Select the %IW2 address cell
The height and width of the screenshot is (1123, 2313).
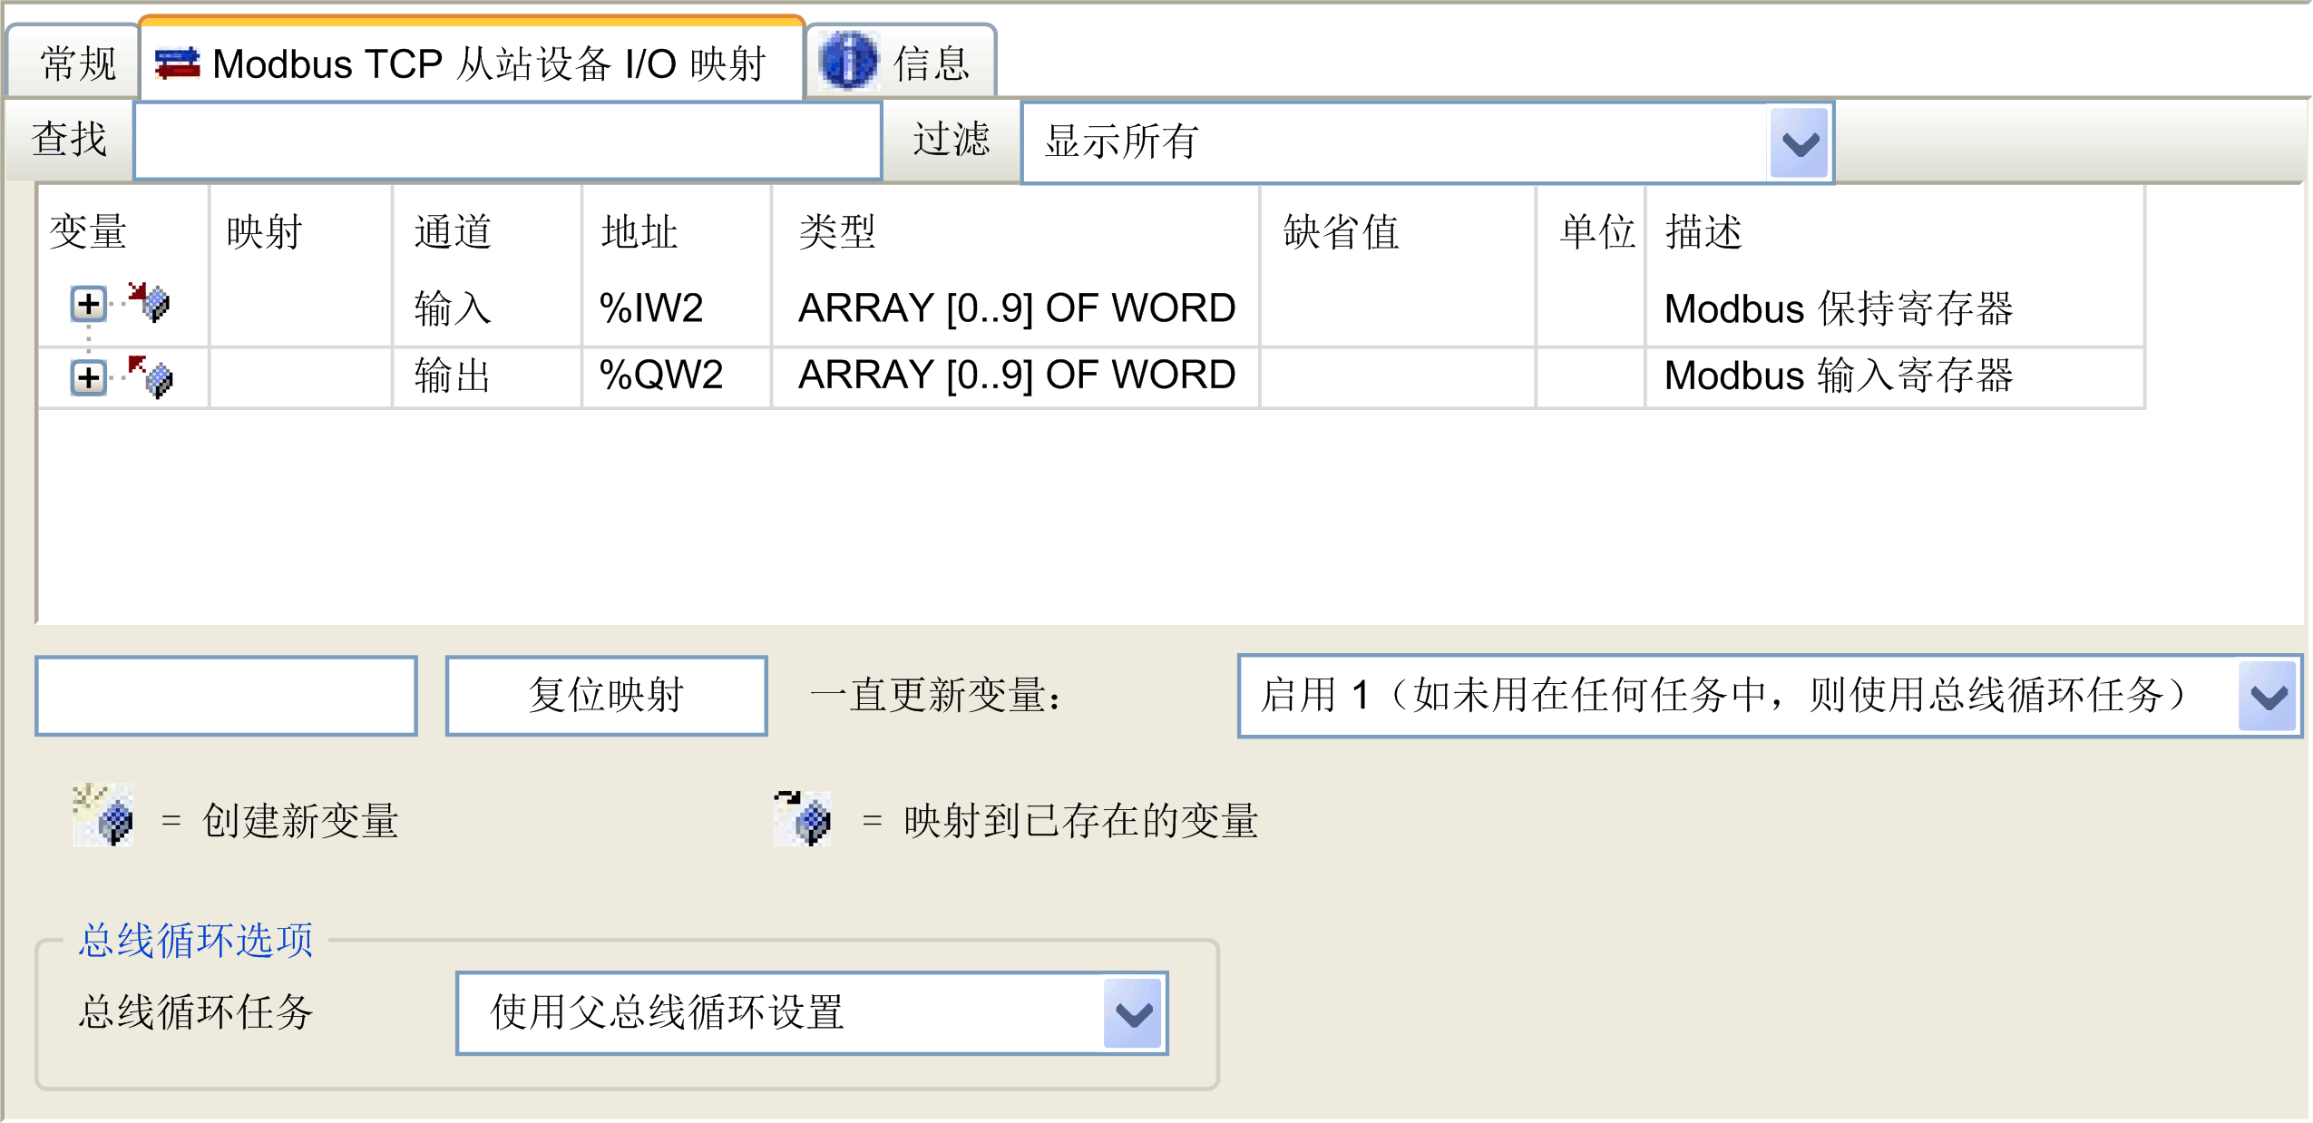point(651,308)
